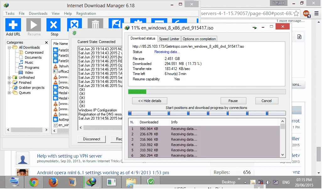
Task: Show hidden tray icons arrow
Action: tap(245, 182)
